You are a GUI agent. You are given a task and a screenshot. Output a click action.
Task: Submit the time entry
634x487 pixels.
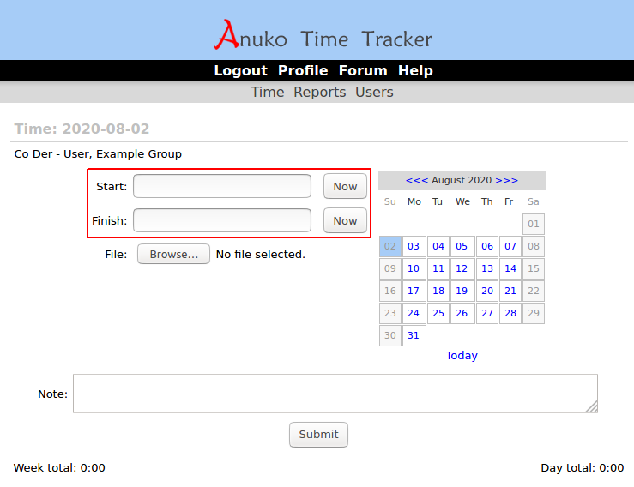point(318,434)
